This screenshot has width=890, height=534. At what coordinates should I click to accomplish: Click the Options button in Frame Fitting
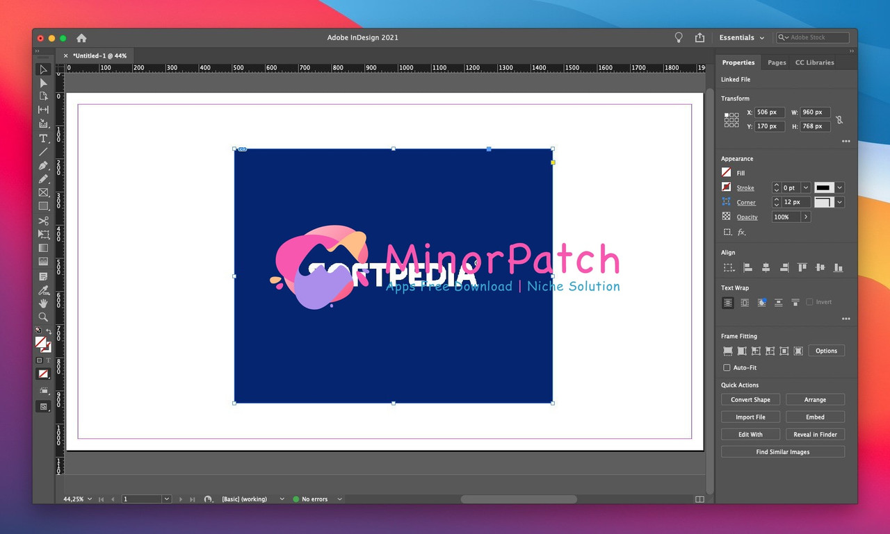826,351
